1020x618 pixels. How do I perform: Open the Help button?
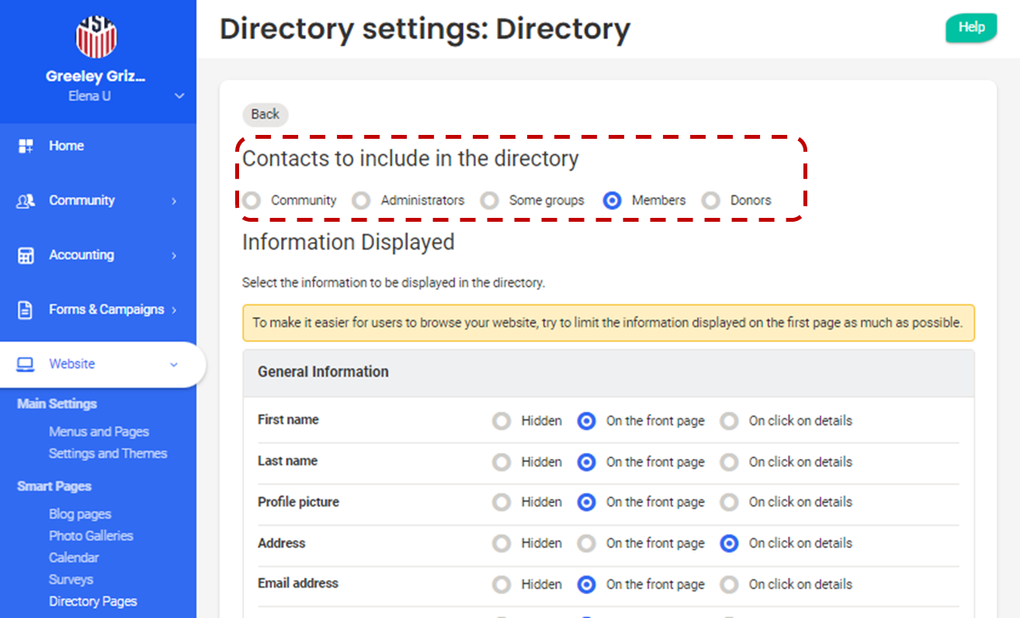tap(970, 27)
